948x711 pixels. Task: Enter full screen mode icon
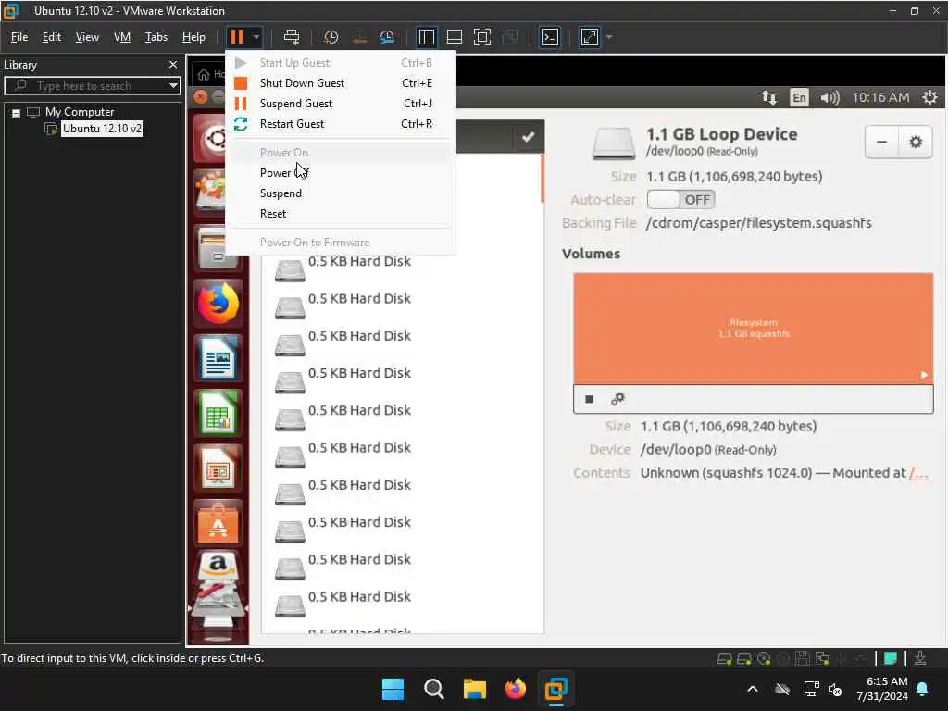click(x=481, y=37)
